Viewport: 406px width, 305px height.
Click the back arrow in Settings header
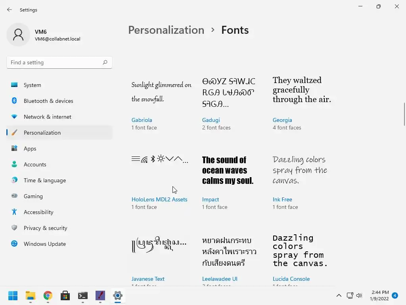pos(10,10)
